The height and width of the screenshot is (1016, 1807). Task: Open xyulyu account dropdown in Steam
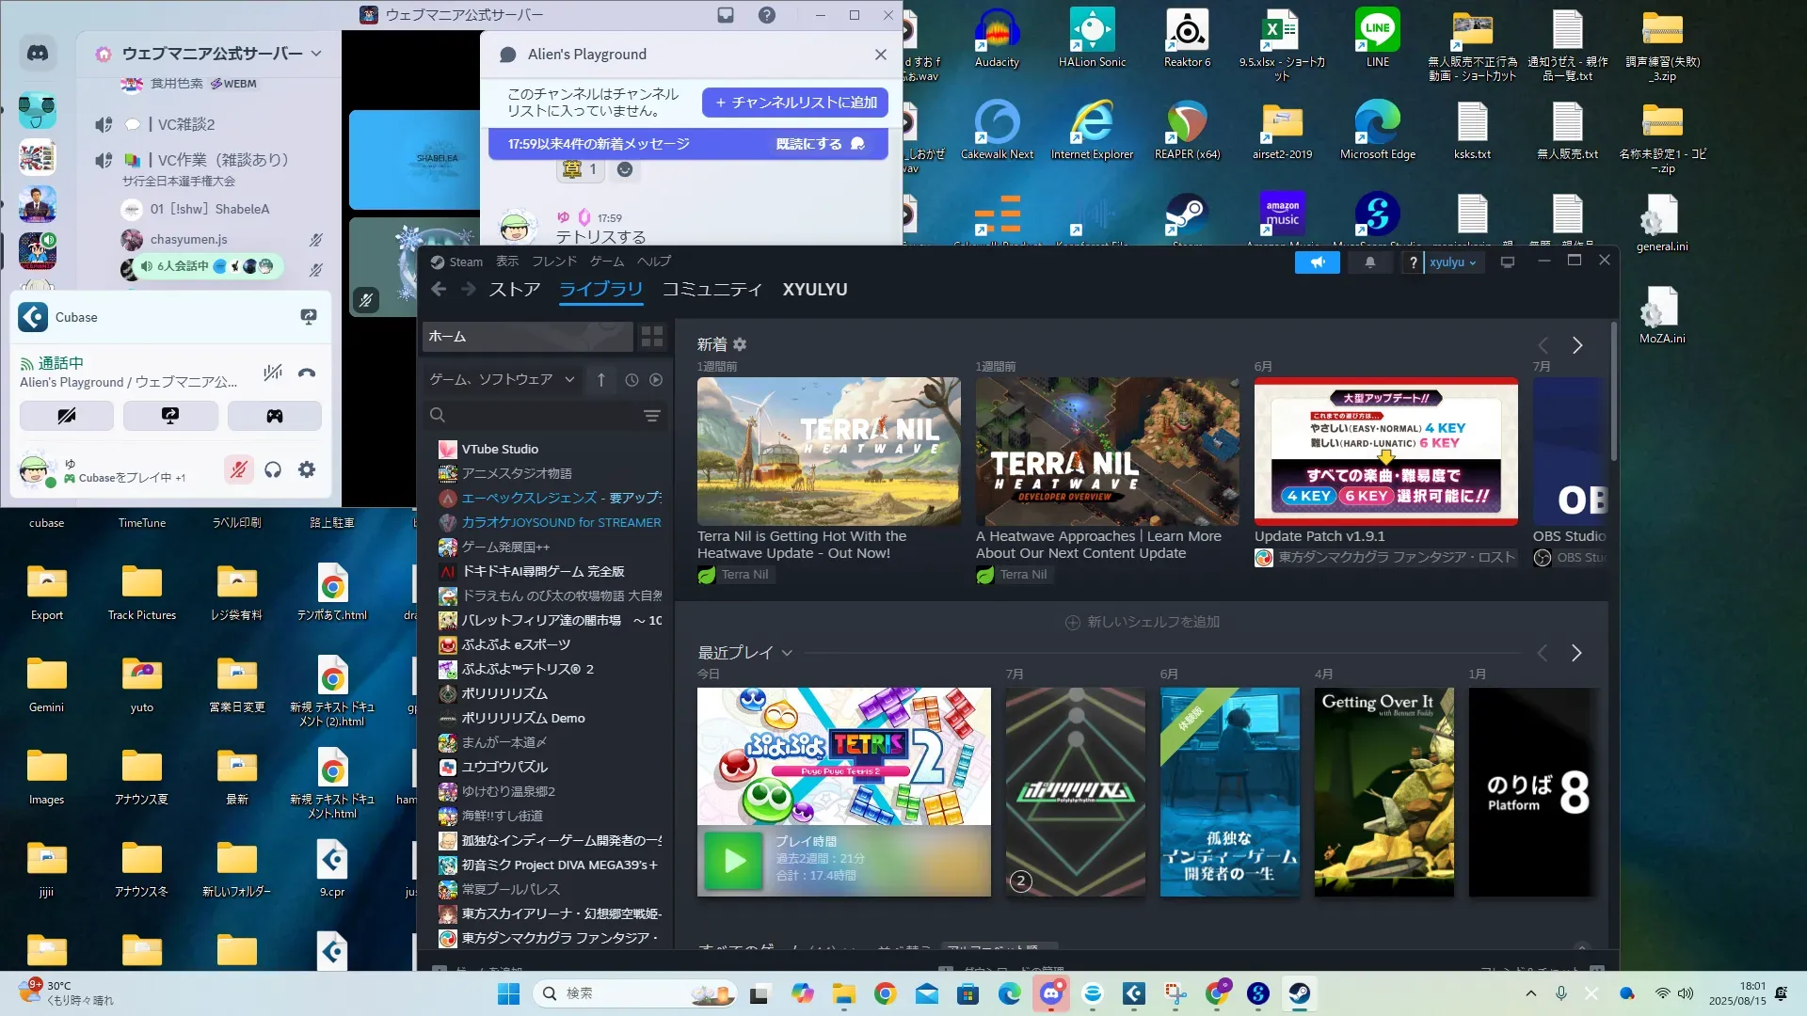tap(1452, 262)
